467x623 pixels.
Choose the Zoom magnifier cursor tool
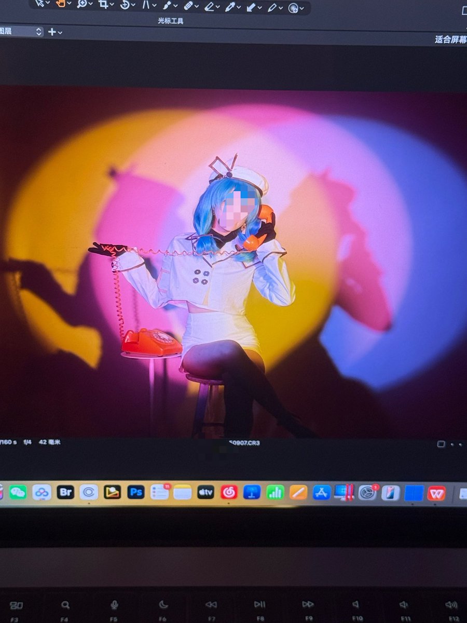coord(82,4)
